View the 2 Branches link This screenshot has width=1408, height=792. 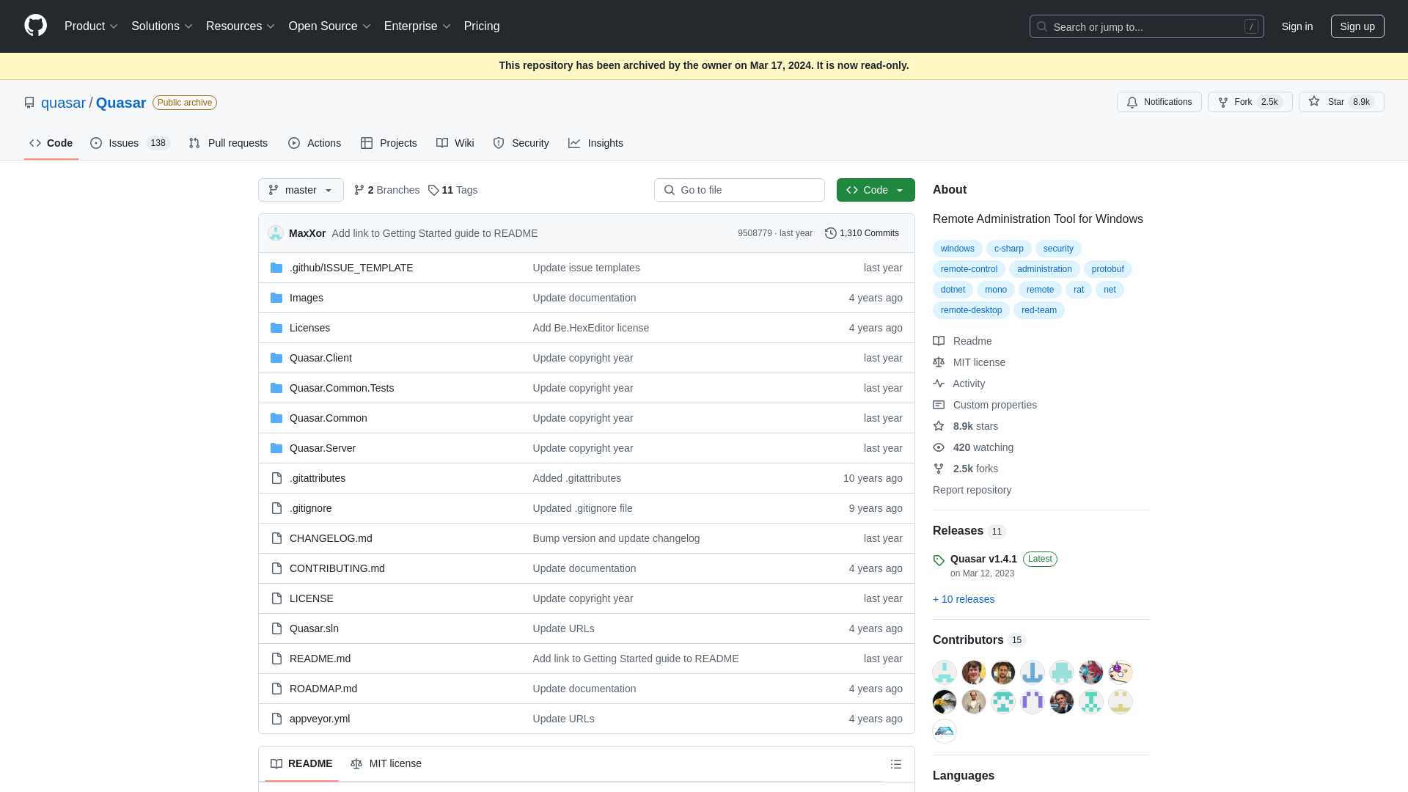click(x=386, y=190)
